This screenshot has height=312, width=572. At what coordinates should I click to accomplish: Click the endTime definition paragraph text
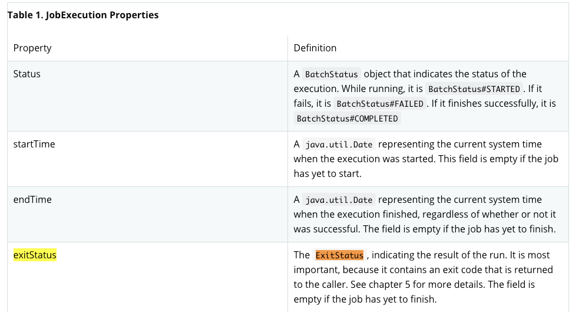point(425,215)
